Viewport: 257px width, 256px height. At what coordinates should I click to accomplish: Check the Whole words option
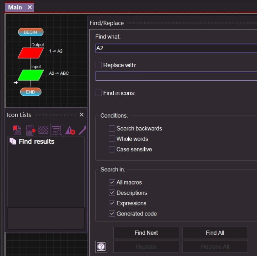pos(112,139)
